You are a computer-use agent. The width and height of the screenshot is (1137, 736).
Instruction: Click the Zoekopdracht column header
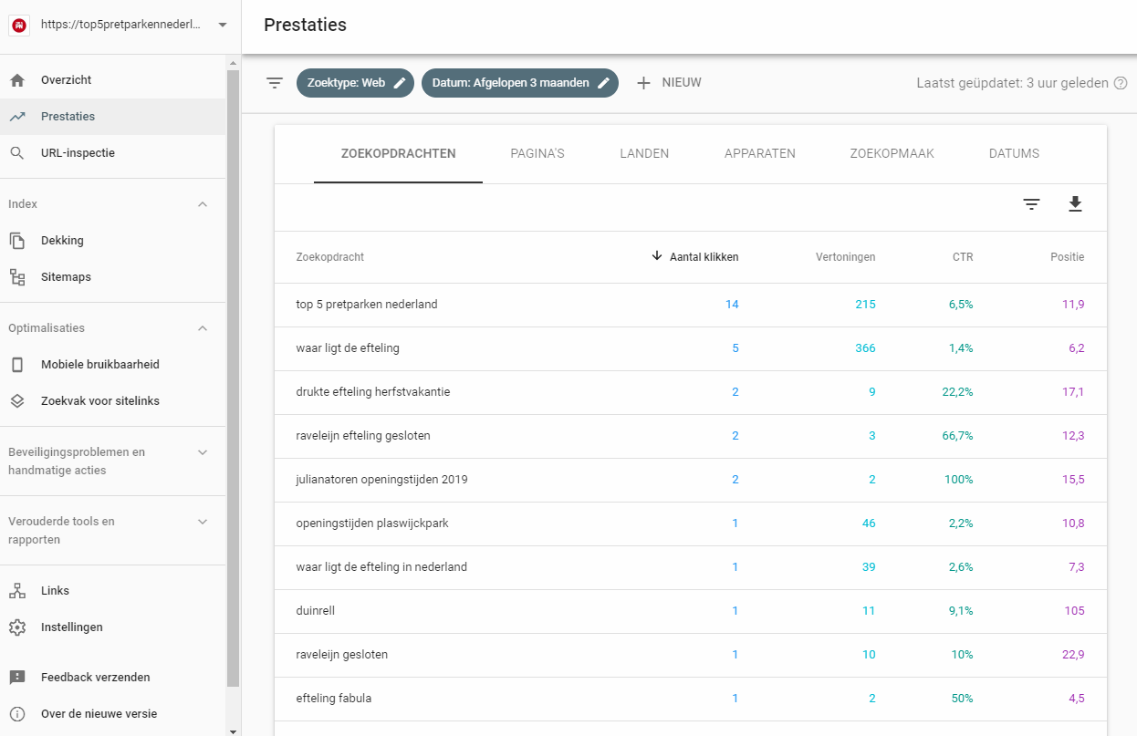tap(330, 257)
